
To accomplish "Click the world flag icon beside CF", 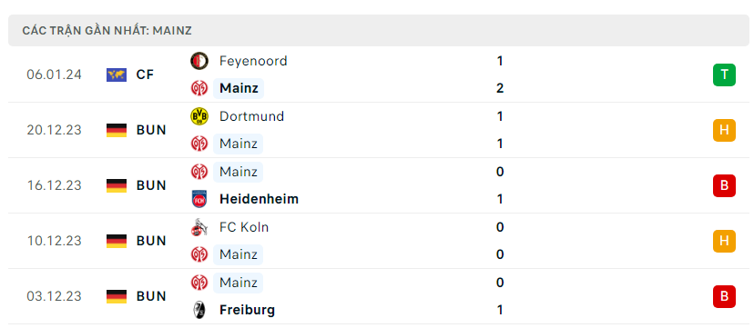I will click(117, 75).
